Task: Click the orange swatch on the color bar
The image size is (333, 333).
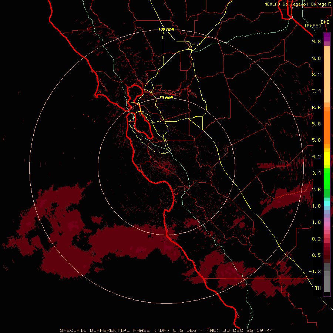Action: point(327,128)
